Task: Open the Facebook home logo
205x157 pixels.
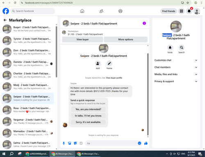Action: (x=6, y=11)
